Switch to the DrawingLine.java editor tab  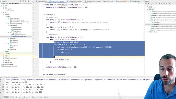coord(136,1)
